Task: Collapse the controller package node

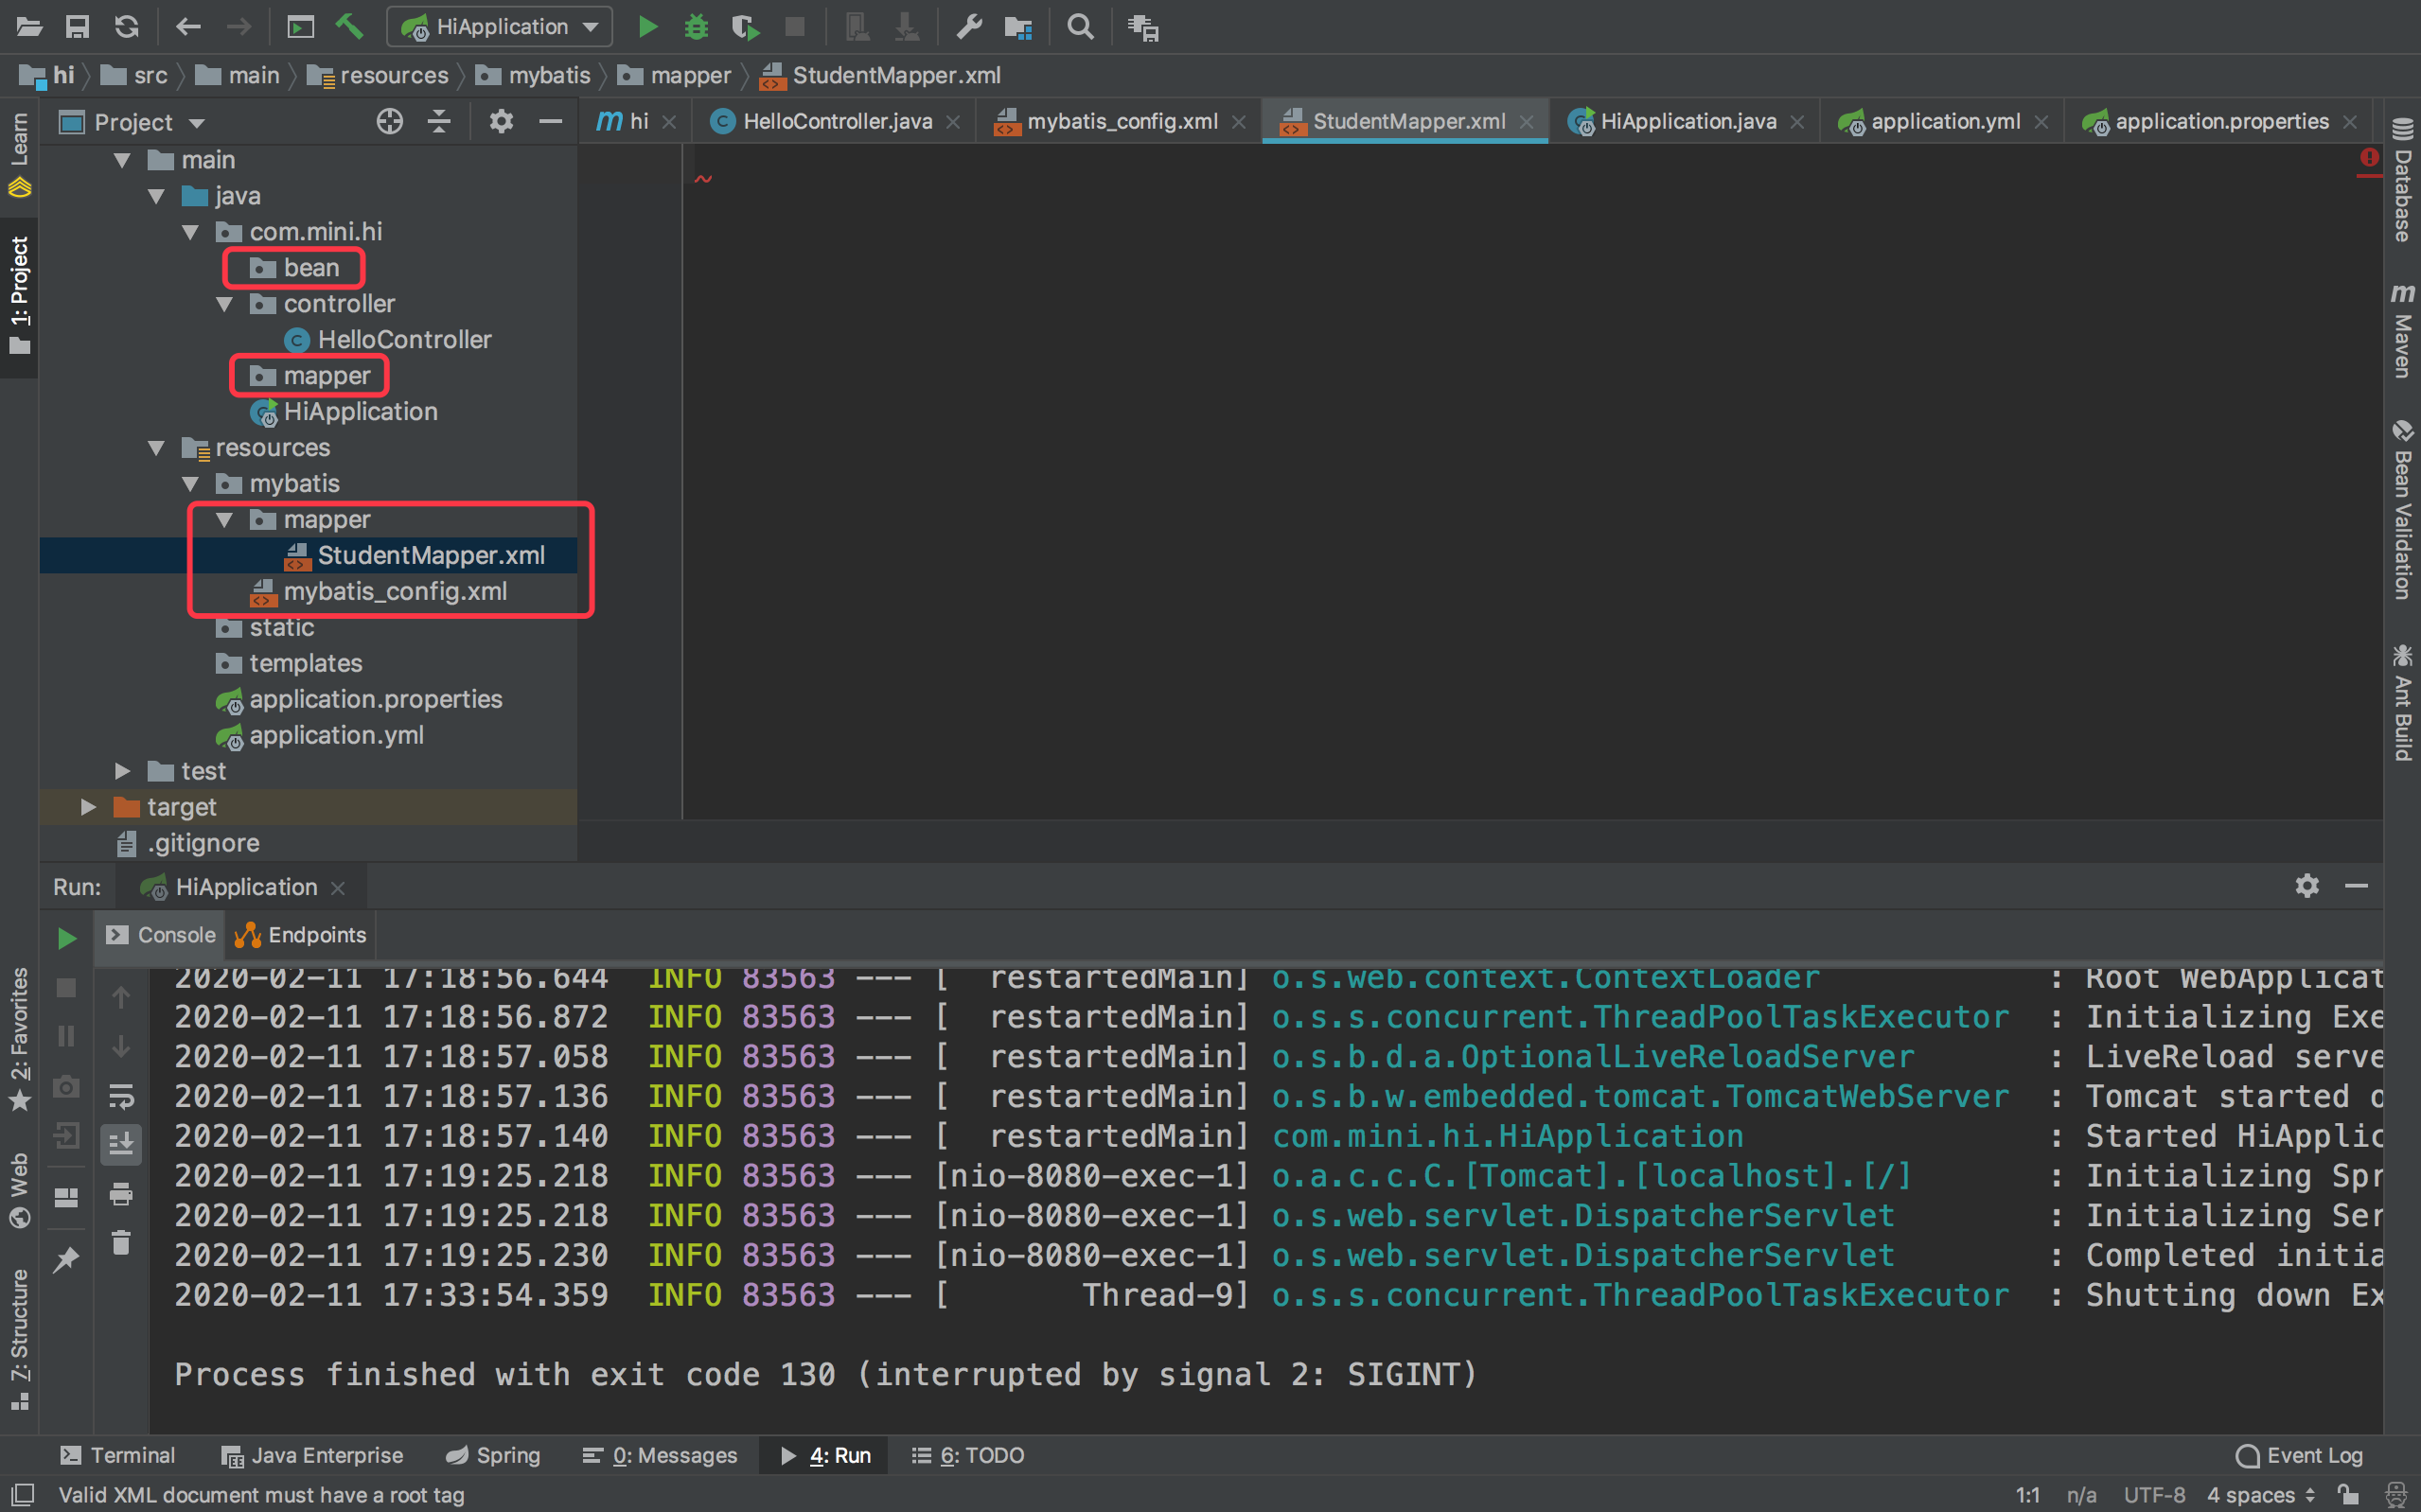Action: (x=224, y=304)
